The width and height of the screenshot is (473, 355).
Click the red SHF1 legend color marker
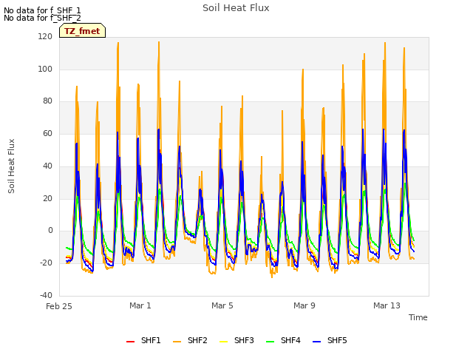pyautogui.click(x=130, y=342)
